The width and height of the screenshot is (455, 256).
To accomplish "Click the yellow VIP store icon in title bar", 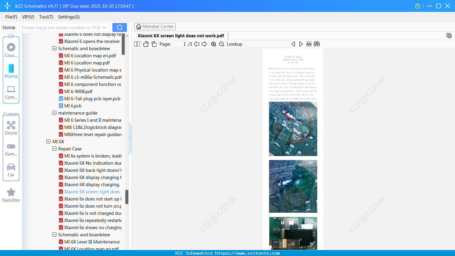I will [x=418, y=6].
